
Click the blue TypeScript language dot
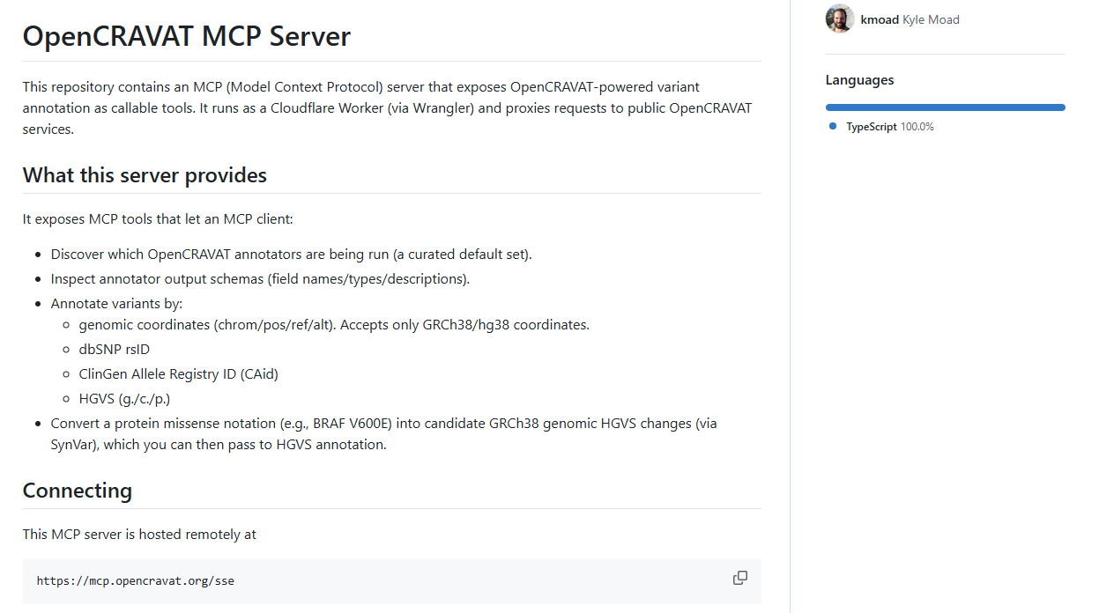coord(833,127)
